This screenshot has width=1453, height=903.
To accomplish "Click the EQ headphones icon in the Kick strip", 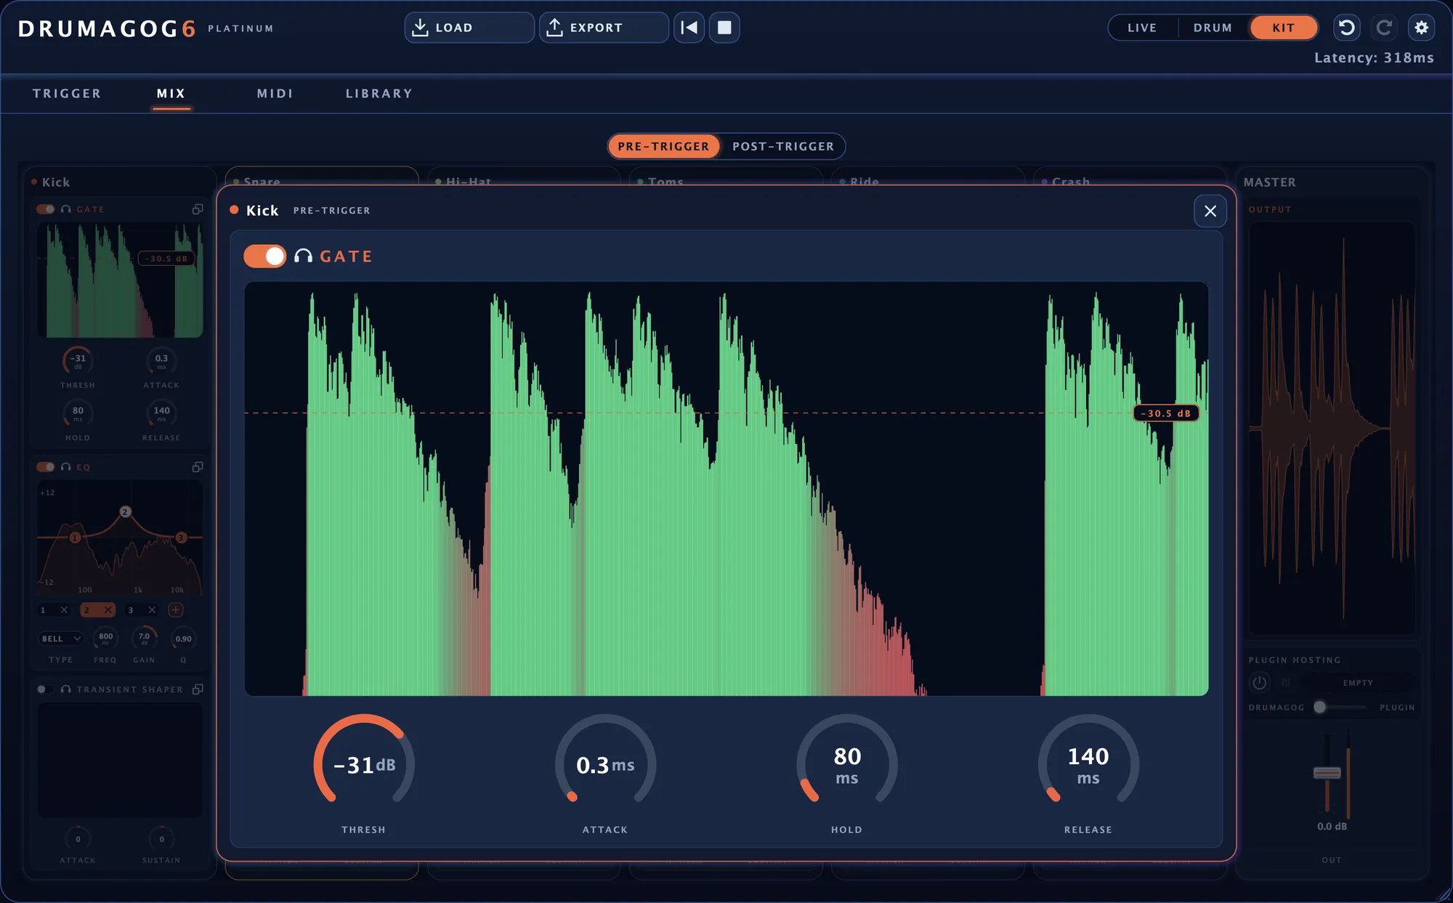I will [66, 467].
